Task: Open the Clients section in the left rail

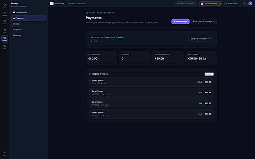Action: pyautogui.click(x=5, y=14)
